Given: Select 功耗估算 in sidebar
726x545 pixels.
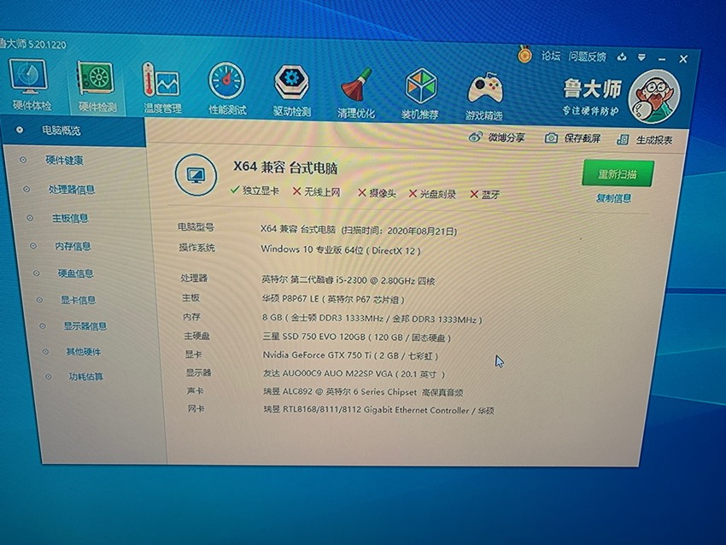Looking at the screenshot, I should pyautogui.click(x=85, y=377).
